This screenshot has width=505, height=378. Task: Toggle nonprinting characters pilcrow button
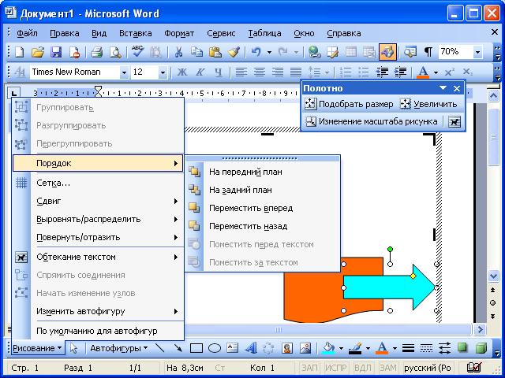coord(428,52)
